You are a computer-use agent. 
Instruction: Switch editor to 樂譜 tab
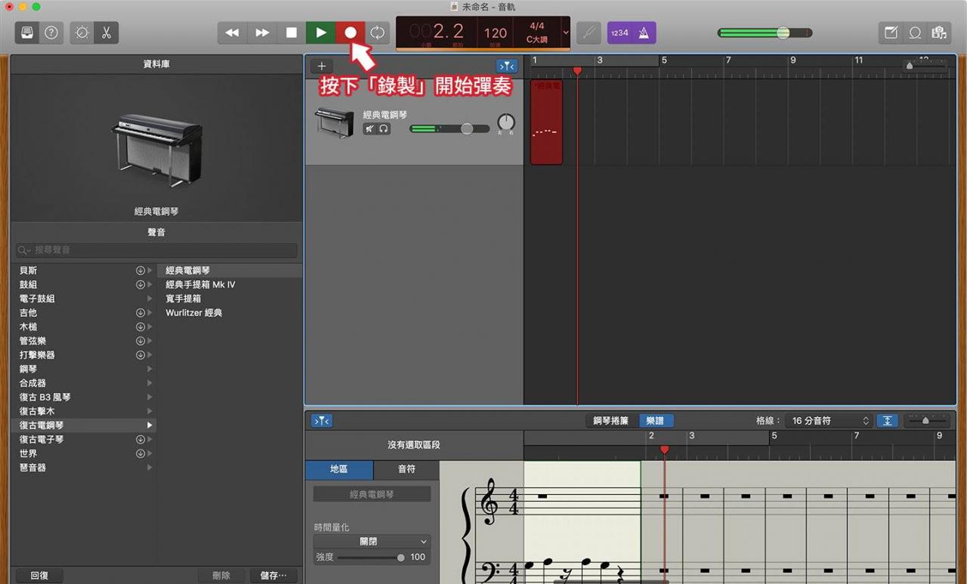[x=656, y=421]
